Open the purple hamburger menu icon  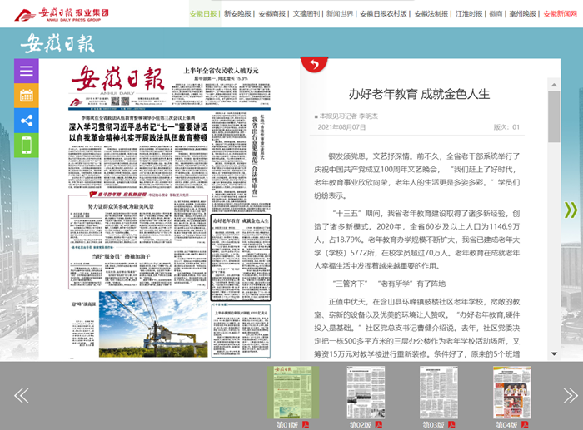click(x=27, y=71)
